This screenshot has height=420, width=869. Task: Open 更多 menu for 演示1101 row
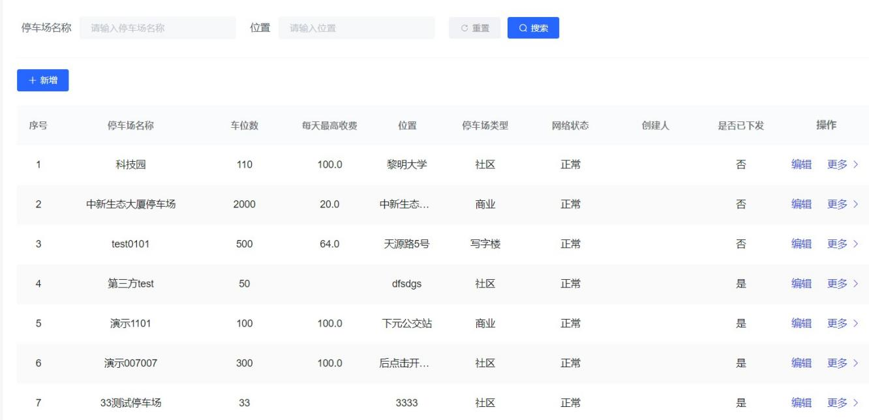coord(842,323)
